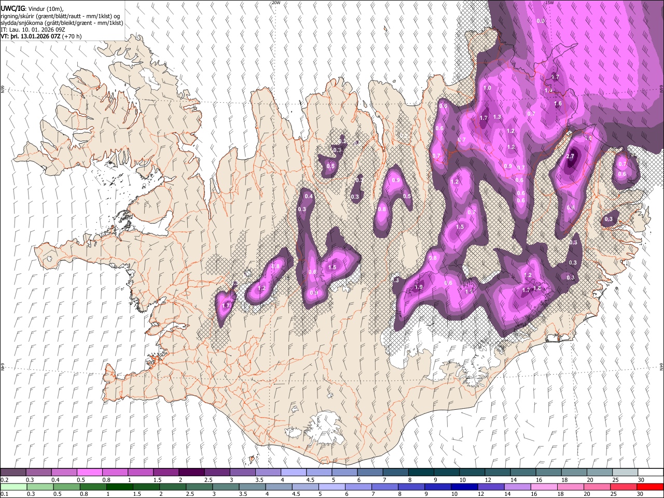Click the pale green 0.1–0.3 swatch in bottom legend row
This screenshot has height=498, width=664.
point(13,487)
